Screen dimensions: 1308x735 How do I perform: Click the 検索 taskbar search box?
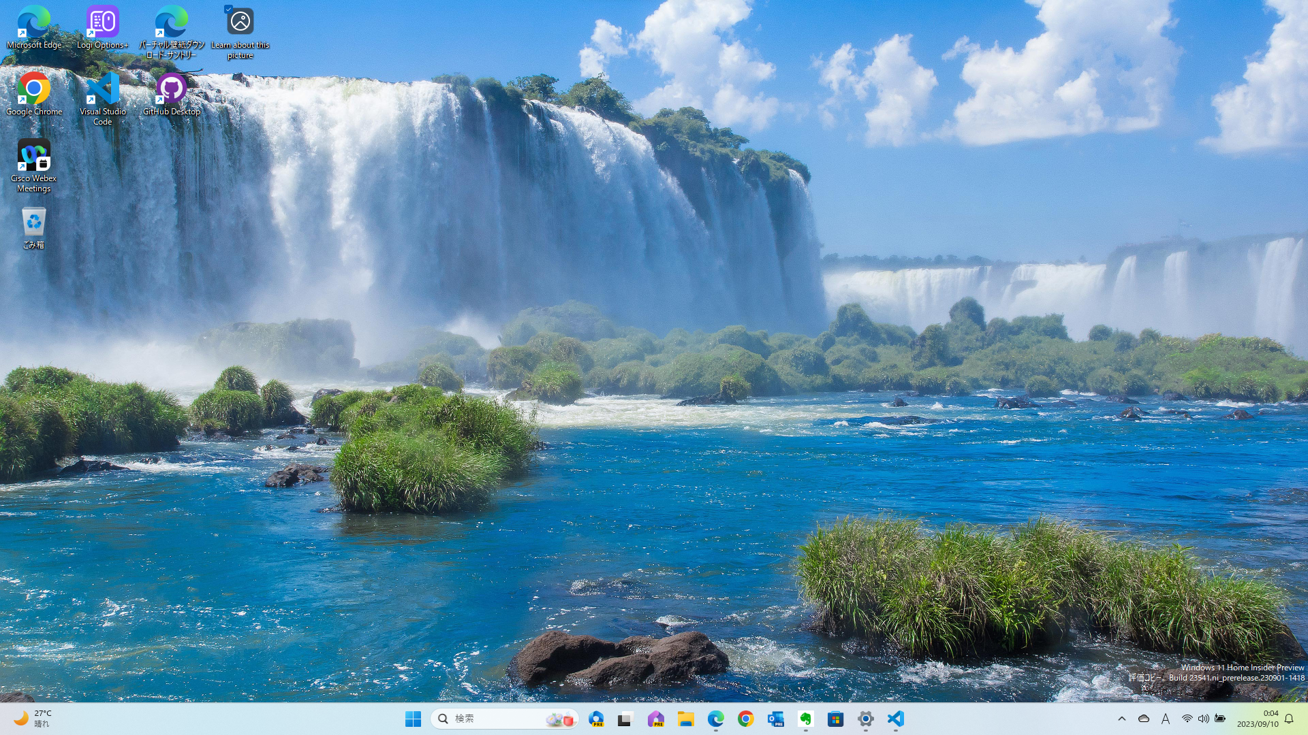tap(505, 719)
